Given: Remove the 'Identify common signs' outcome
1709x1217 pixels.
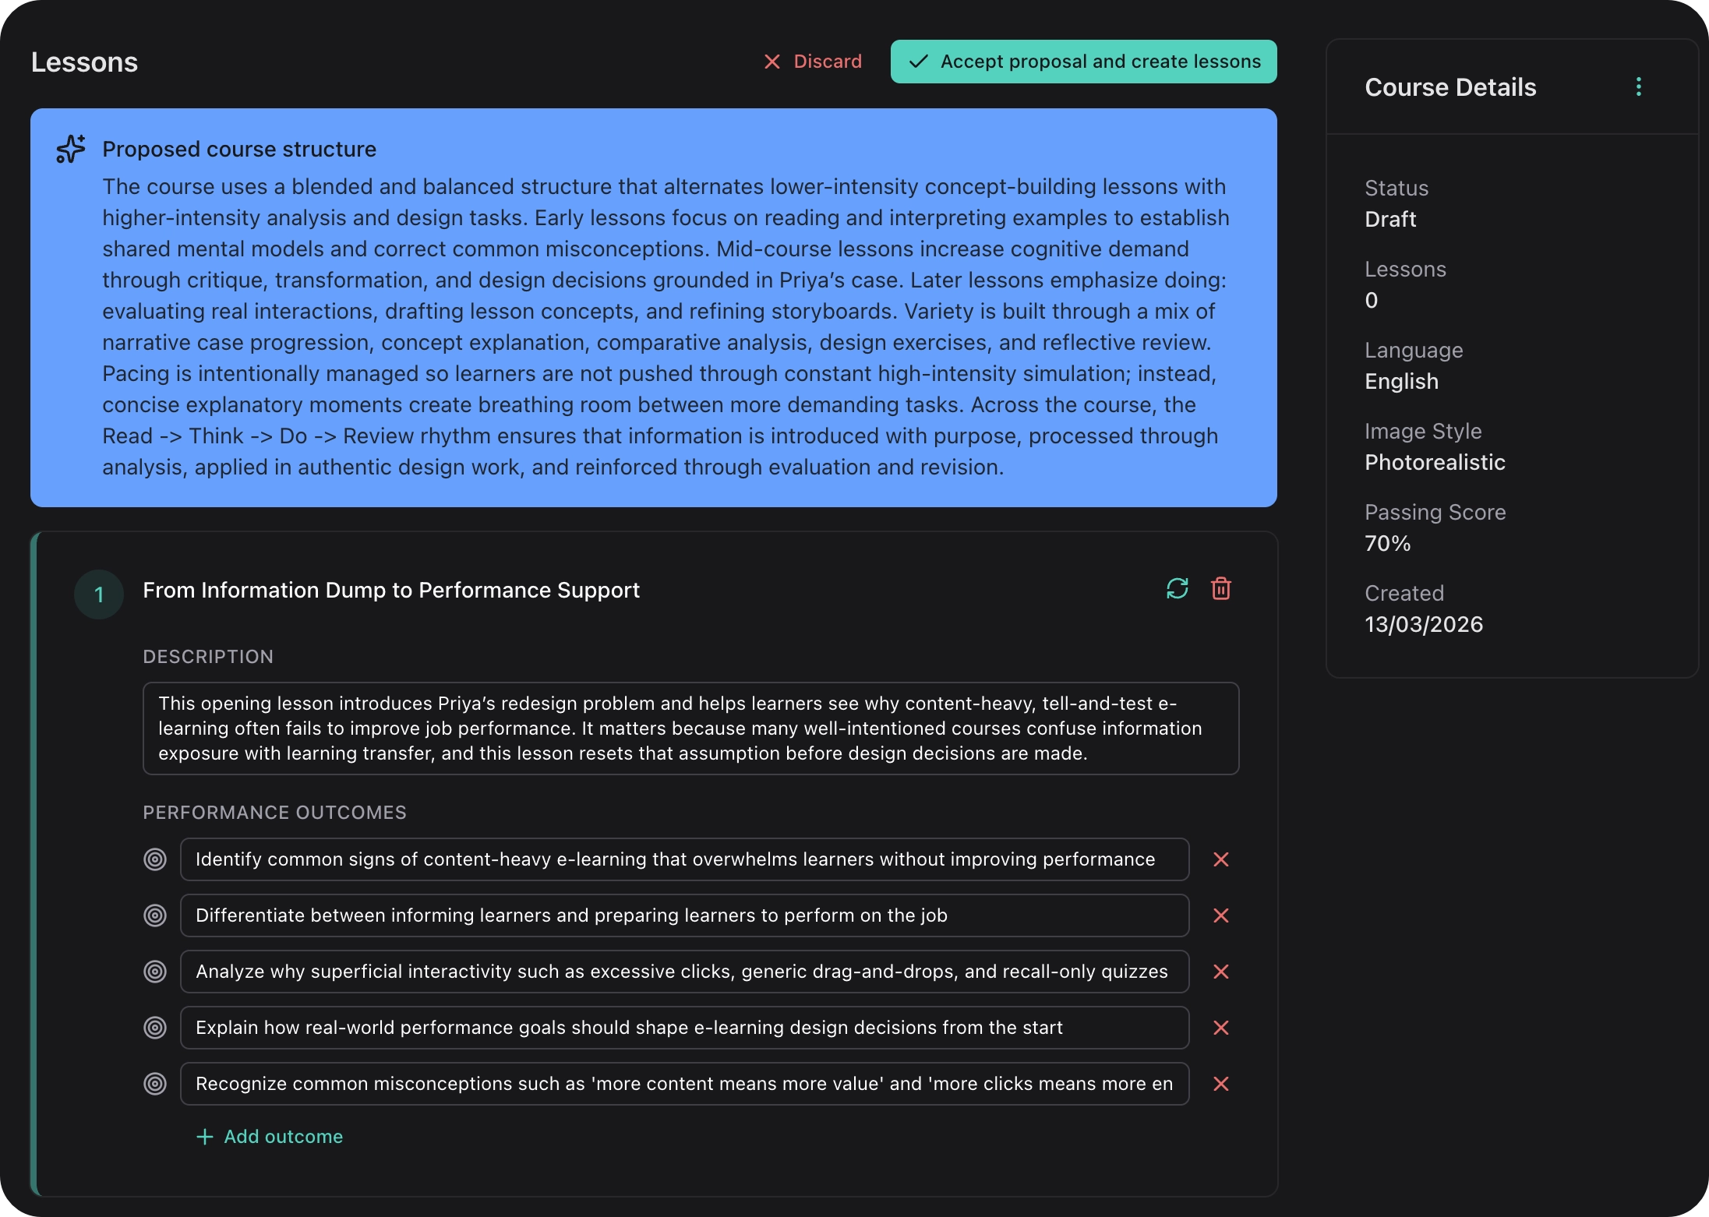Looking at the screenshot, I should pos(1221,859).
